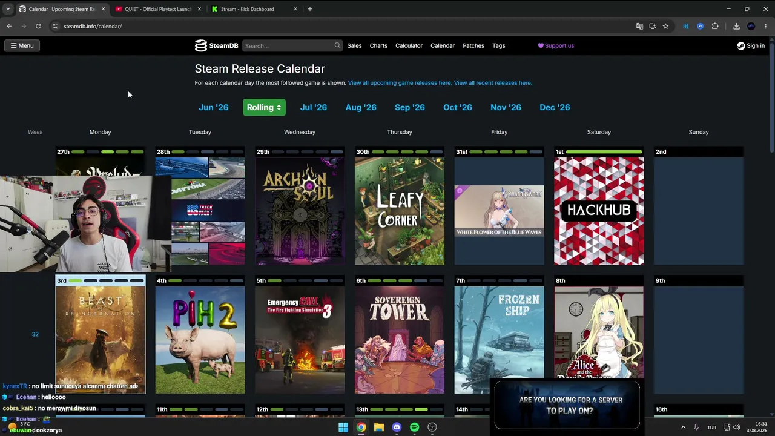Screen dimensions: 775x436
Task: Close the Kick Dashboard tab
Action: (x=295, y=9)
